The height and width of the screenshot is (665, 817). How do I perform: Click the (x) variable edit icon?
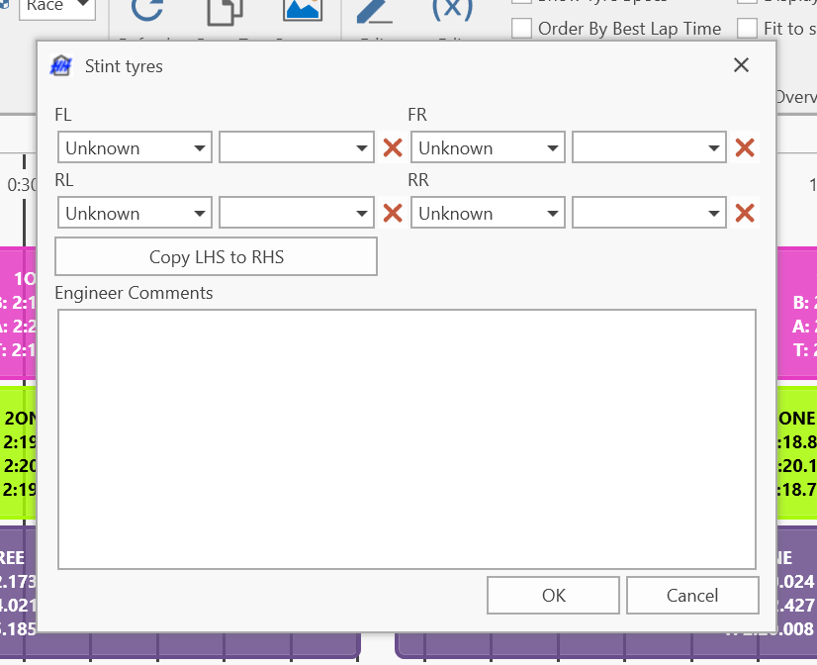tap(451, 10)
